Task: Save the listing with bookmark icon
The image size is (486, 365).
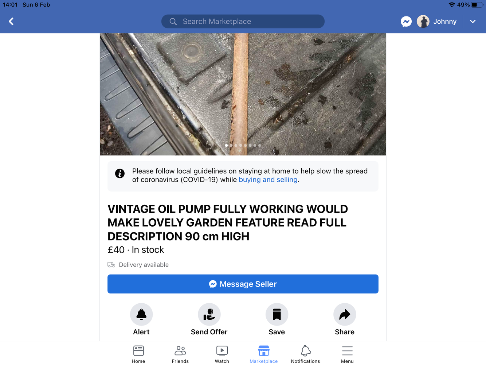Action: 277,314
